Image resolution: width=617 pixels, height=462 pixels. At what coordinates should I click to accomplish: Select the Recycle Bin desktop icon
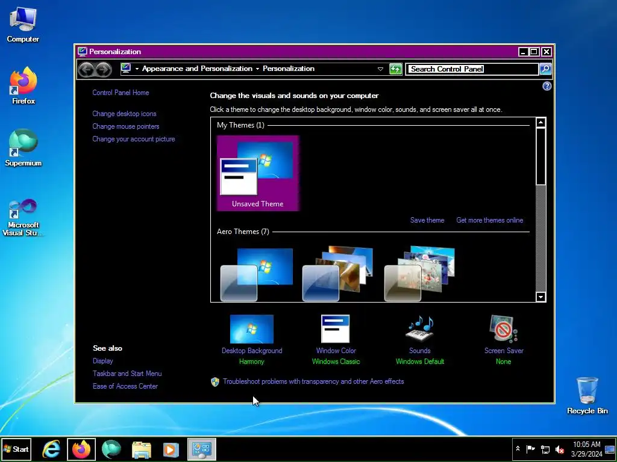click(x=587, y=396)
